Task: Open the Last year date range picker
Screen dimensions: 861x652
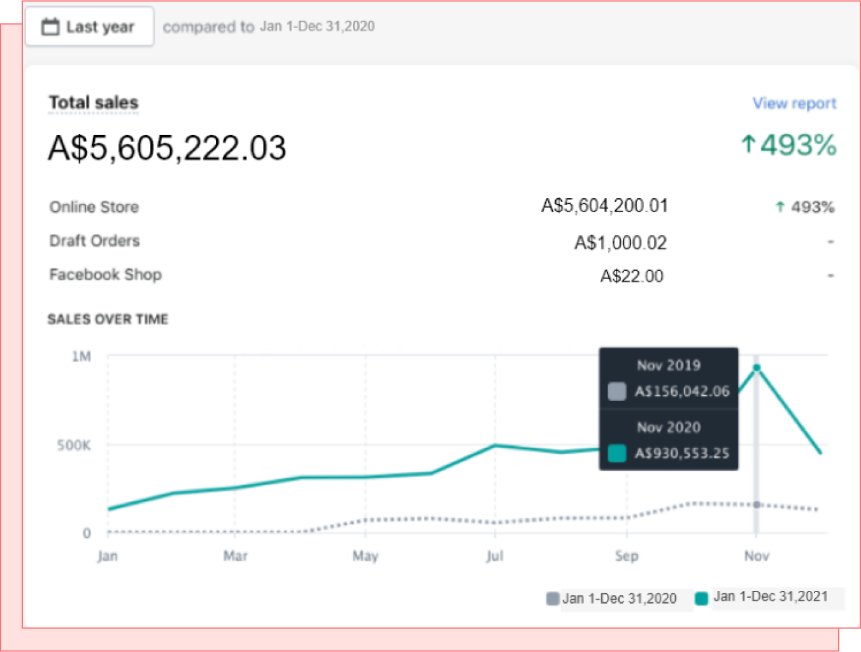Action: point(89,27)
